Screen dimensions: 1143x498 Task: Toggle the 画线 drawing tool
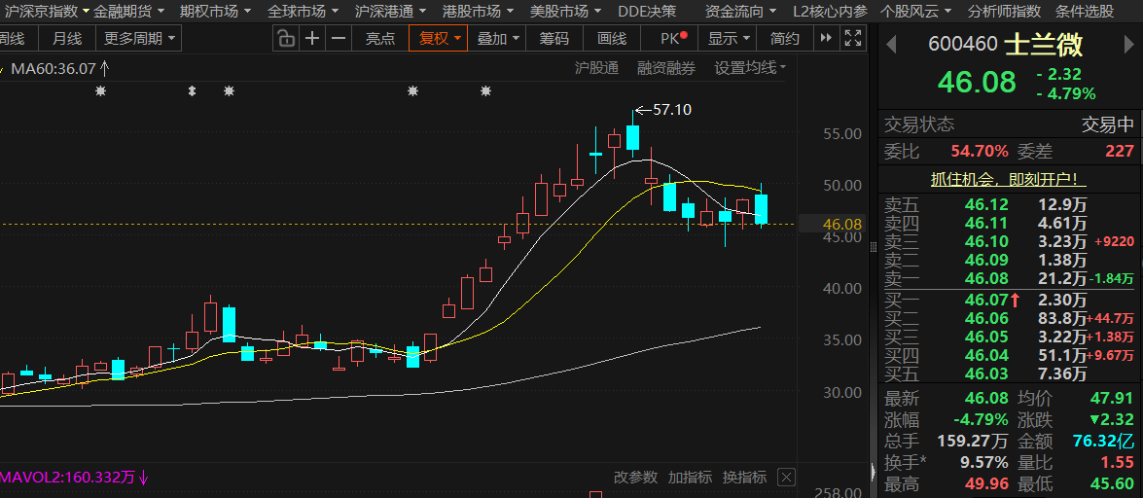612,39
